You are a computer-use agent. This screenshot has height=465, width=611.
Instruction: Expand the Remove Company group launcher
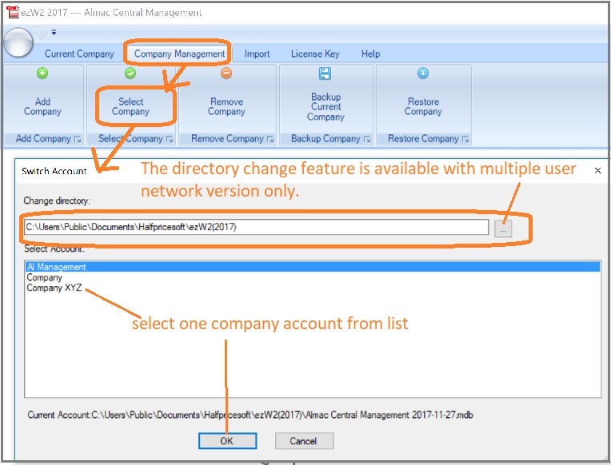point(270,139)
